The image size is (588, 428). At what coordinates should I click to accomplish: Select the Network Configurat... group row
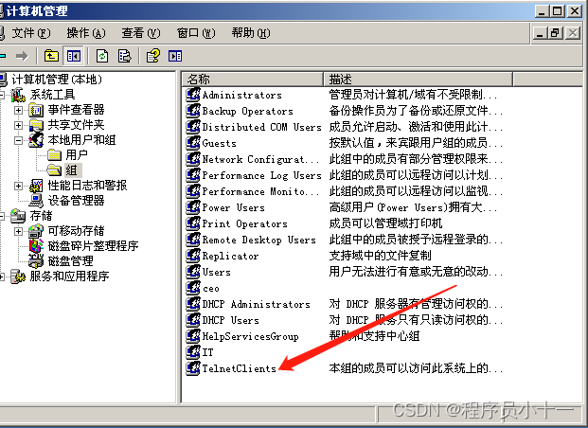click(x=260, y=159)
